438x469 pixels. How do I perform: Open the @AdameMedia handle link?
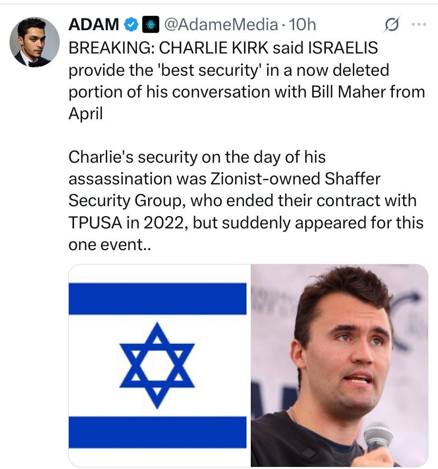click(x=221, y=24)
